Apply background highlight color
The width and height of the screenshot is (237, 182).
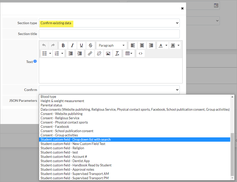(x=173, y=45)
